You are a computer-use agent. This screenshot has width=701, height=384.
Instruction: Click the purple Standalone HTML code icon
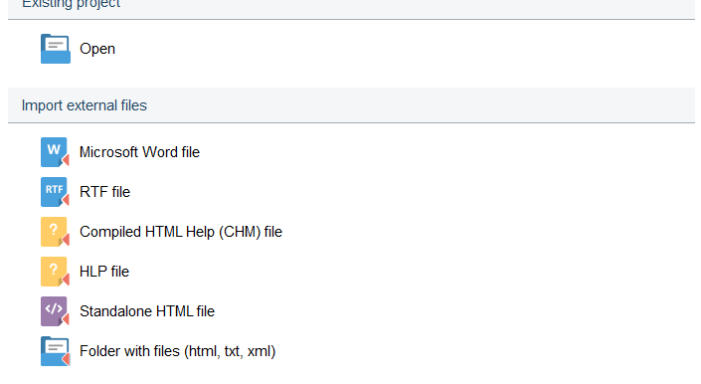click(55, 311)
